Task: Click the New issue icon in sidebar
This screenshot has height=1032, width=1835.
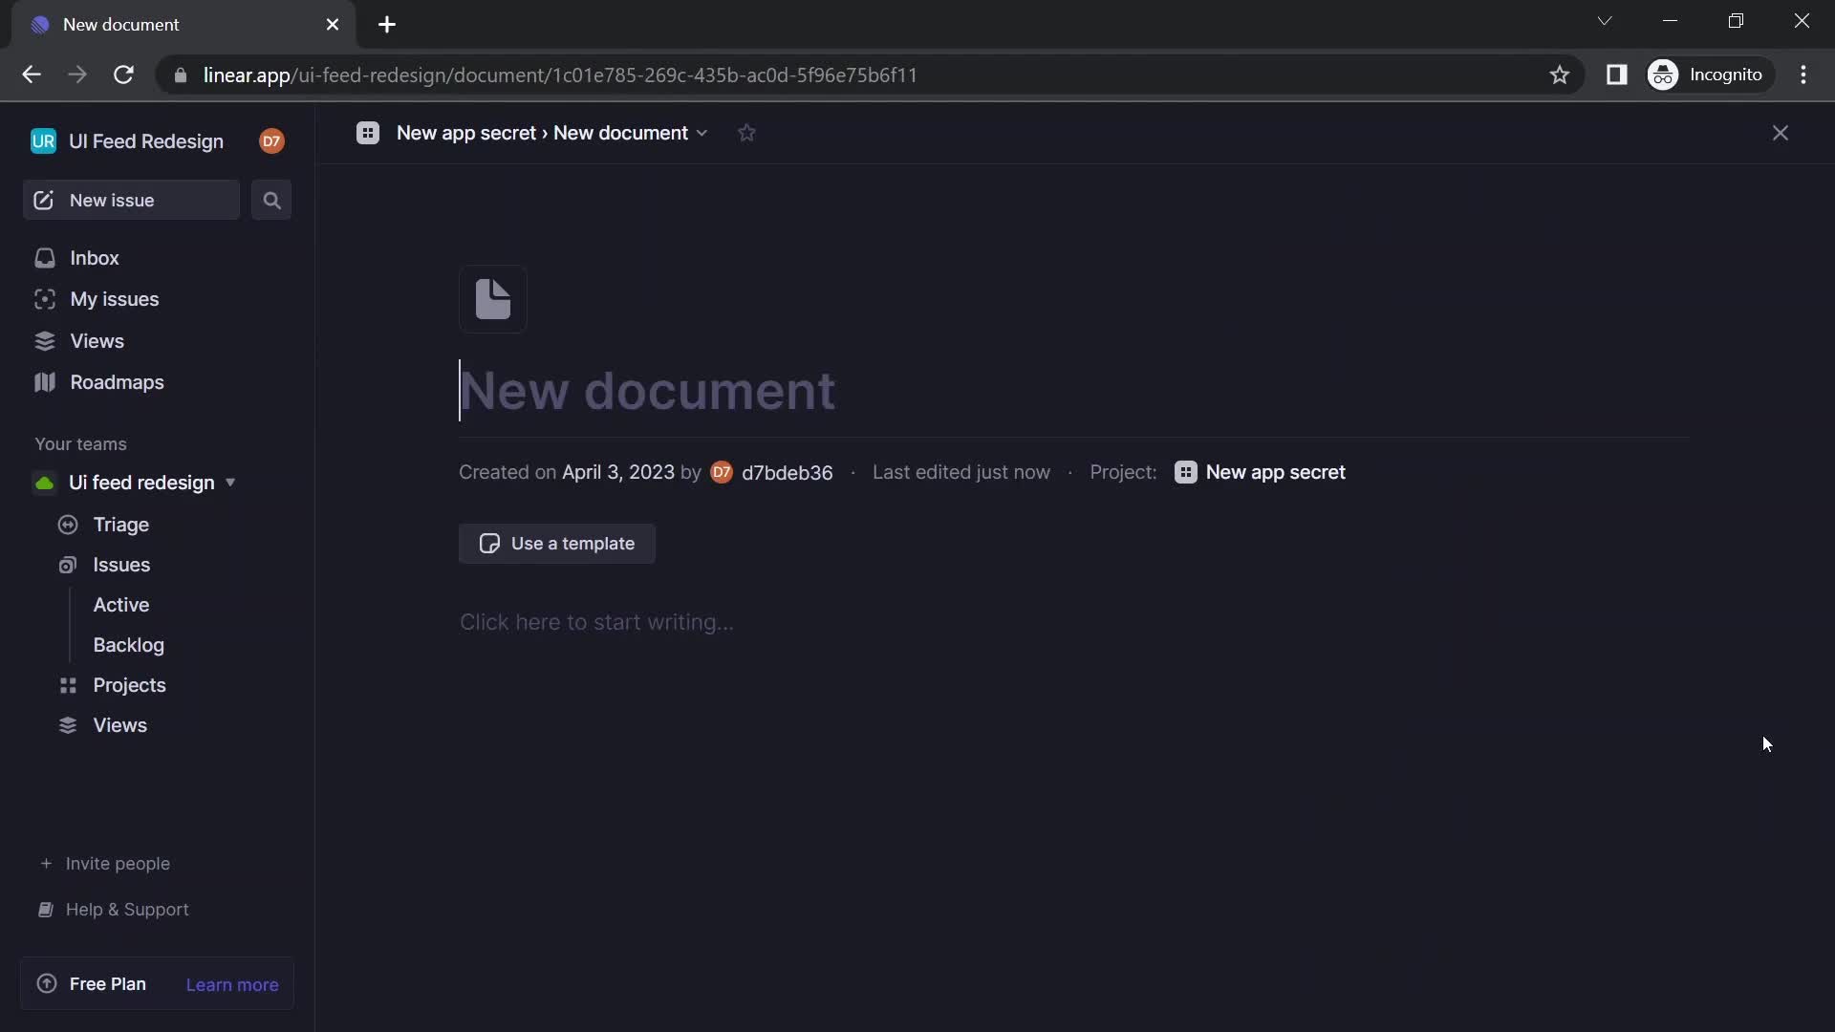Action: coord(43,199)
